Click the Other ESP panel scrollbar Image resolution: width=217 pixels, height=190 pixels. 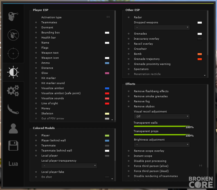pos(208,33)
